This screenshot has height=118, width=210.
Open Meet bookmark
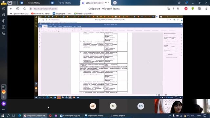coord(84,14)
